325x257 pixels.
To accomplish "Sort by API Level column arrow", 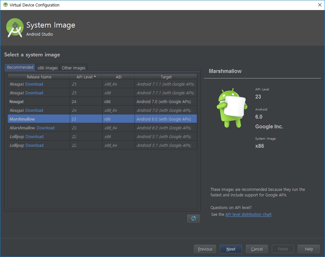I will [95, 77].
